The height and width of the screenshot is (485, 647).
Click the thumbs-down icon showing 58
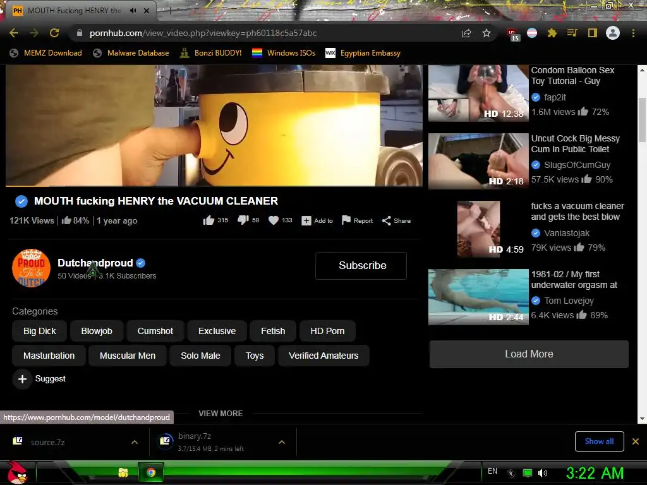point(243,220)
